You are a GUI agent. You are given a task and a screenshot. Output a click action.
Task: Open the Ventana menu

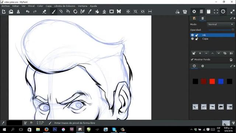[x=83, y=6]
